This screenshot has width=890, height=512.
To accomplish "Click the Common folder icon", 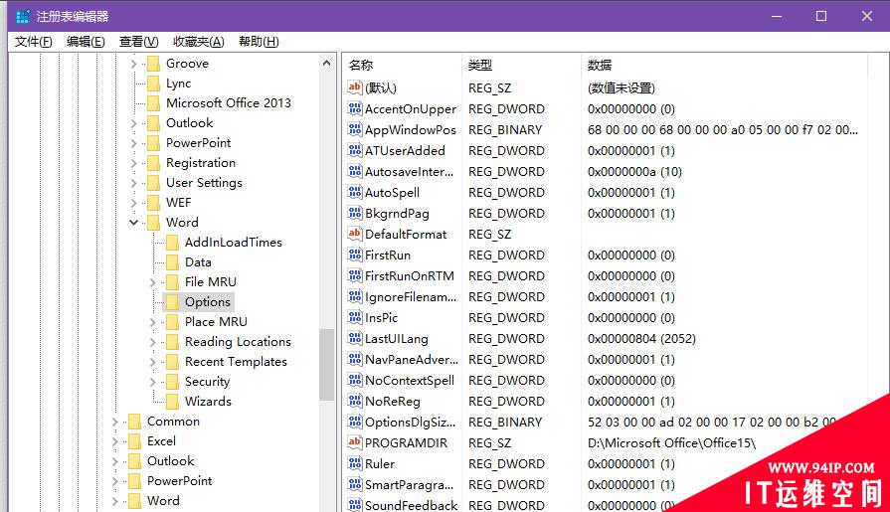I will [134, 422].
